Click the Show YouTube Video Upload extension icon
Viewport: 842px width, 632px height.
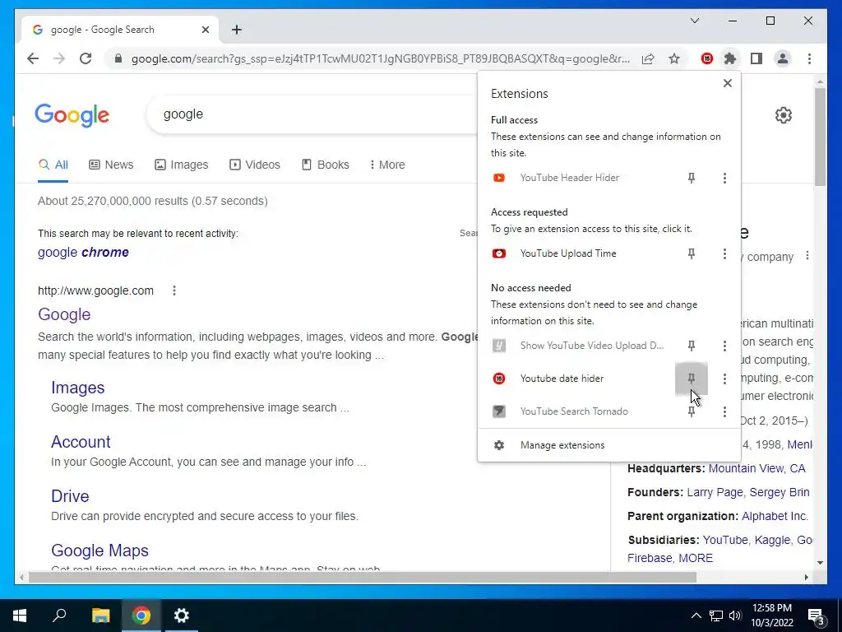click(499, 346)
